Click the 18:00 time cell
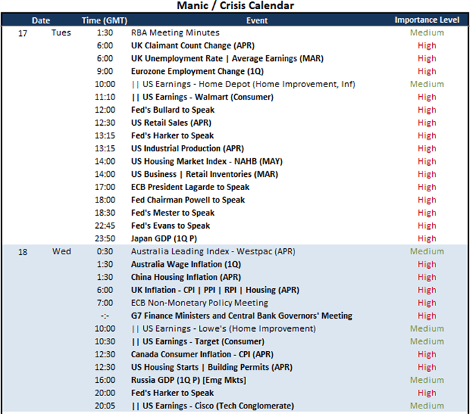 (x=105, y=200)
